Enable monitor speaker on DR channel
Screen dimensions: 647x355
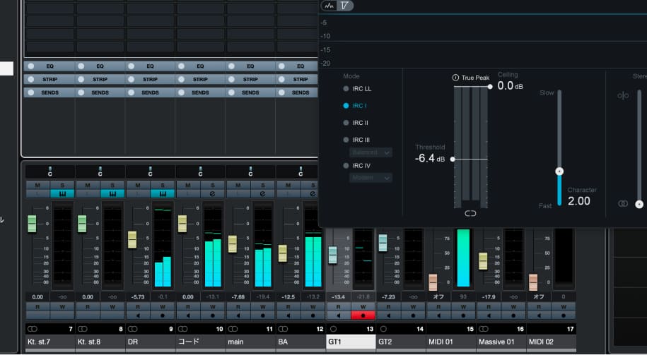click(x=138, y=315)
